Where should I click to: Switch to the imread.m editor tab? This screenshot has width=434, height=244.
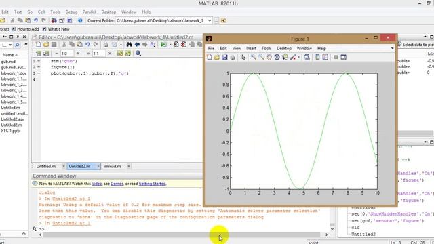[x=112, y=166]
